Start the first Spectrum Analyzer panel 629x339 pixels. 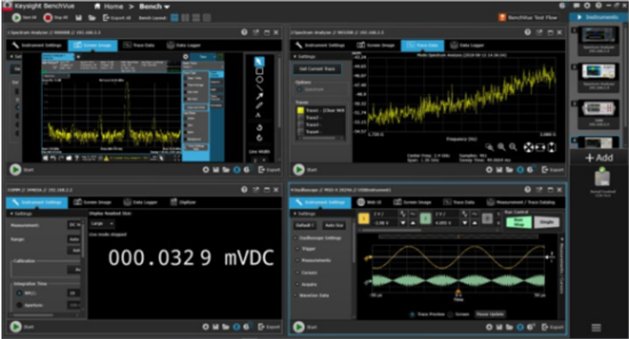pos(15,170)
